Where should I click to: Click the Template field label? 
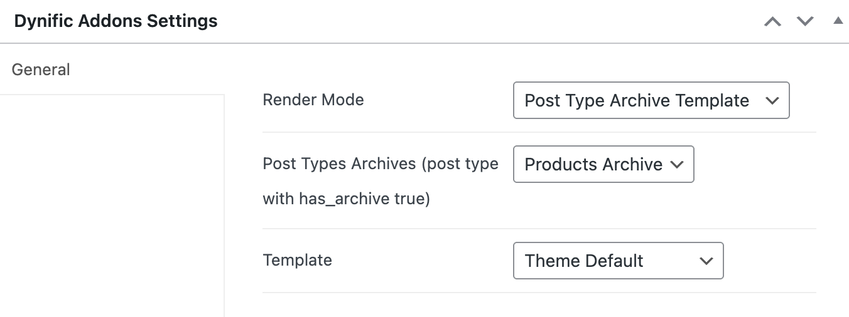tap(297, 260)
